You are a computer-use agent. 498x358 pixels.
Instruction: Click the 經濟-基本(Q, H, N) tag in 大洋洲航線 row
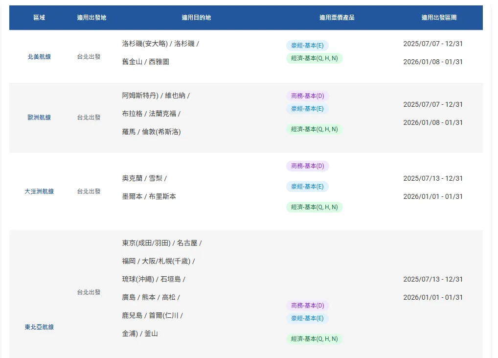315,207
